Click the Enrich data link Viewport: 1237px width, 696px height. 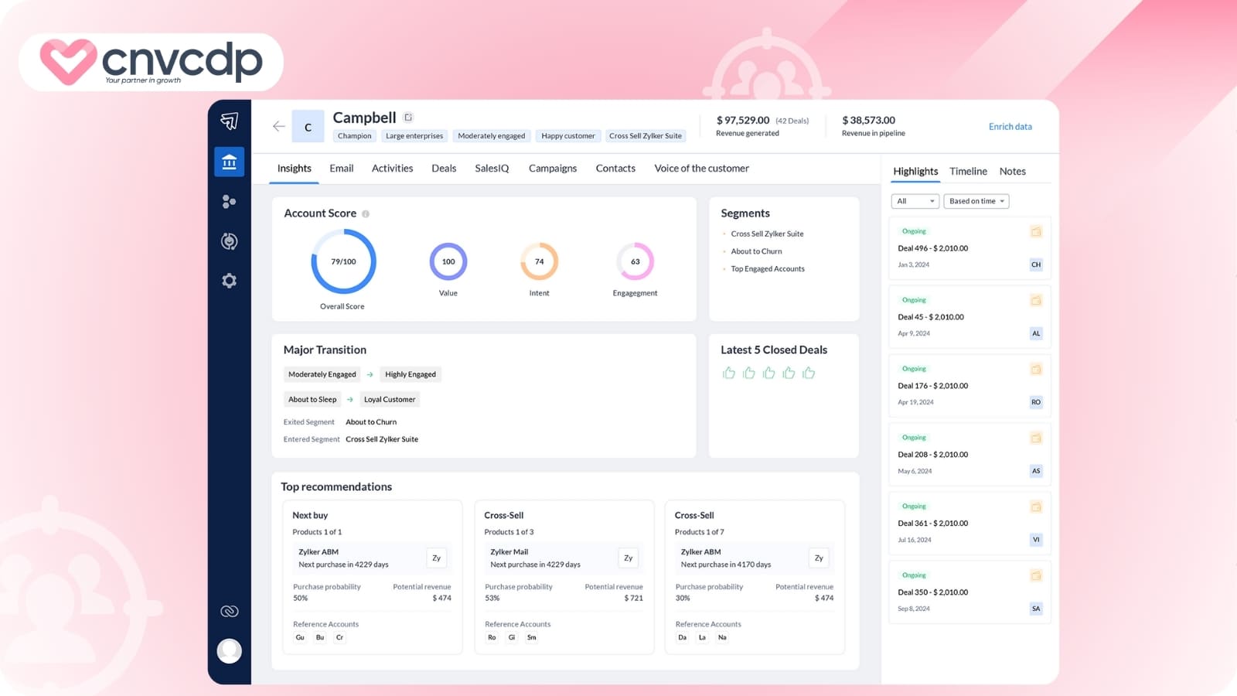[x=1010, y=126]
